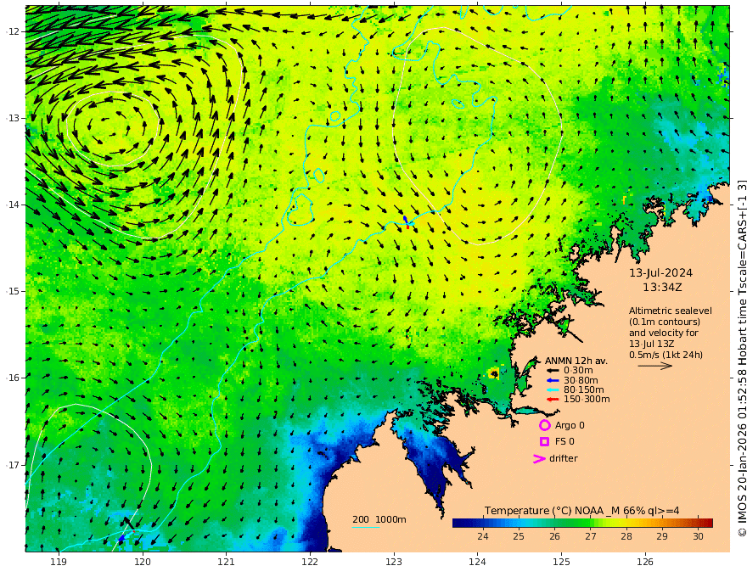The image size is (747, 577).
Task: Pick the dark blue end of temperature colorbar
Action: [x=457, y=524]
